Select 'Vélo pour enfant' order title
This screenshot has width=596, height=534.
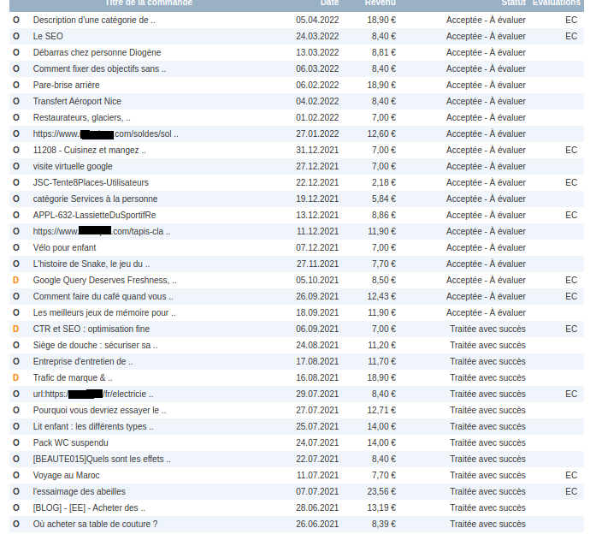(x=65, y=247)
